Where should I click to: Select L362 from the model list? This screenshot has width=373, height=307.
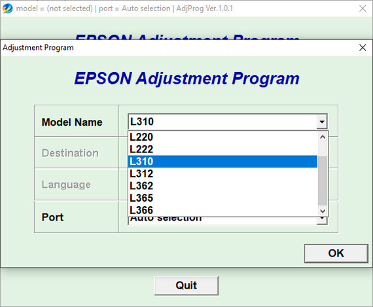tap(222, 186)
